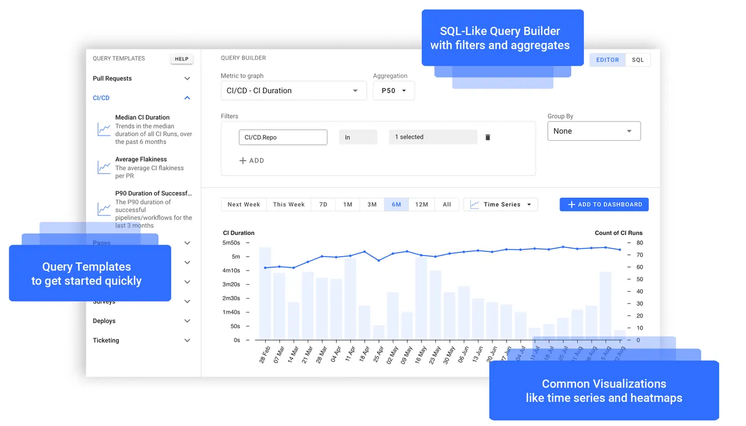
Task: Click plus icon on Add to Dashboard
Action: coord(572,205)
